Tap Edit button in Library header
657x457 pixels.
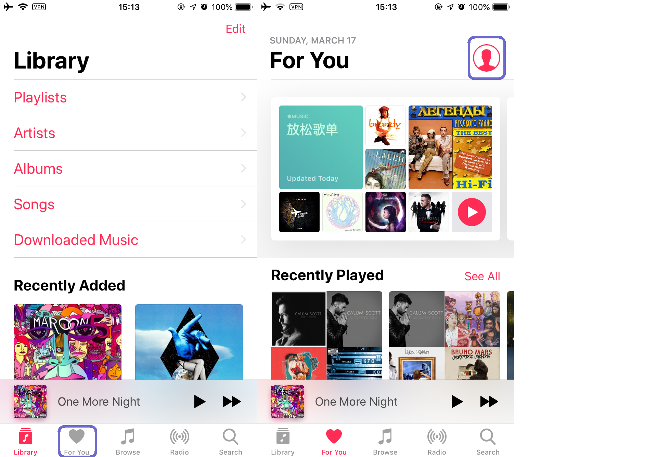[235, 29]
